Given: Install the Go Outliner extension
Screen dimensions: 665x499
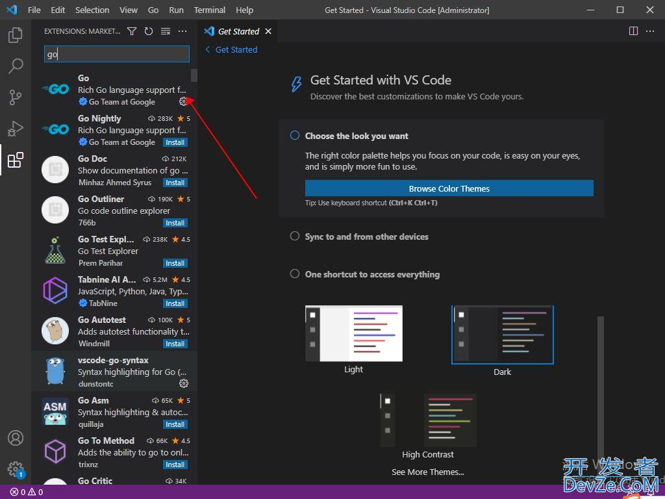Looking at the screenshot, I should [175, 224].
